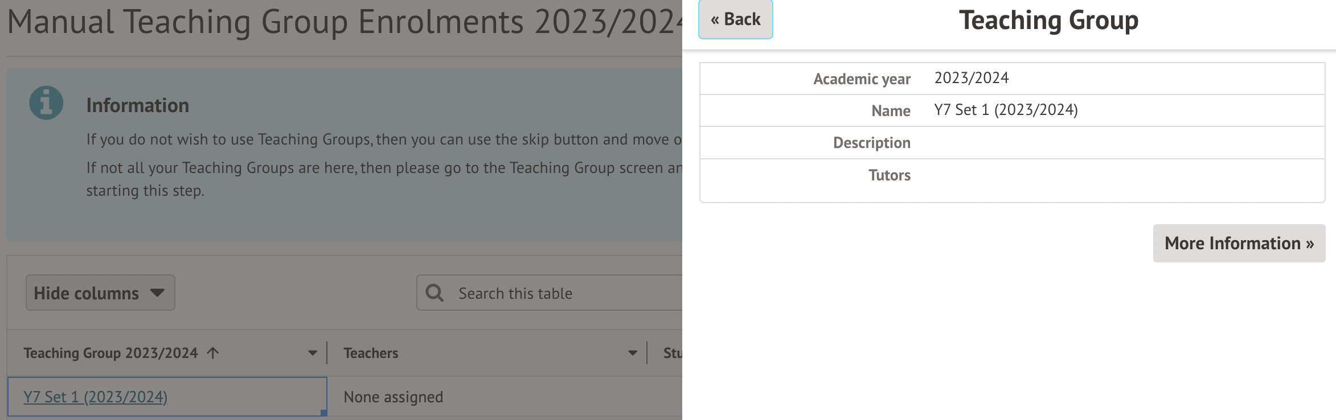Click the Tutors row label
Screen dimensions: 1336x420
point(889,175)
